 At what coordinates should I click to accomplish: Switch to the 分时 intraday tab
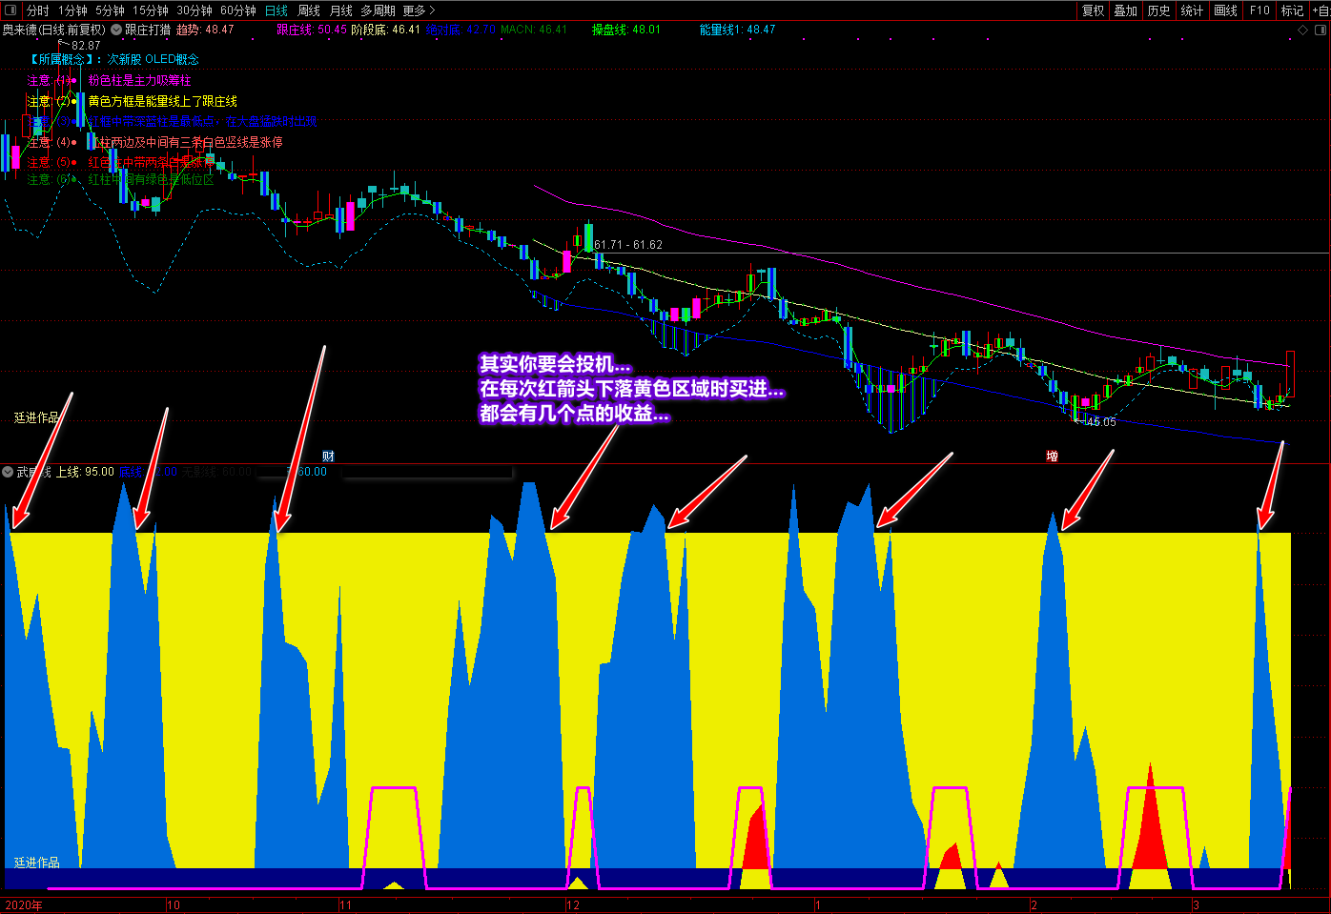[37, 10]
